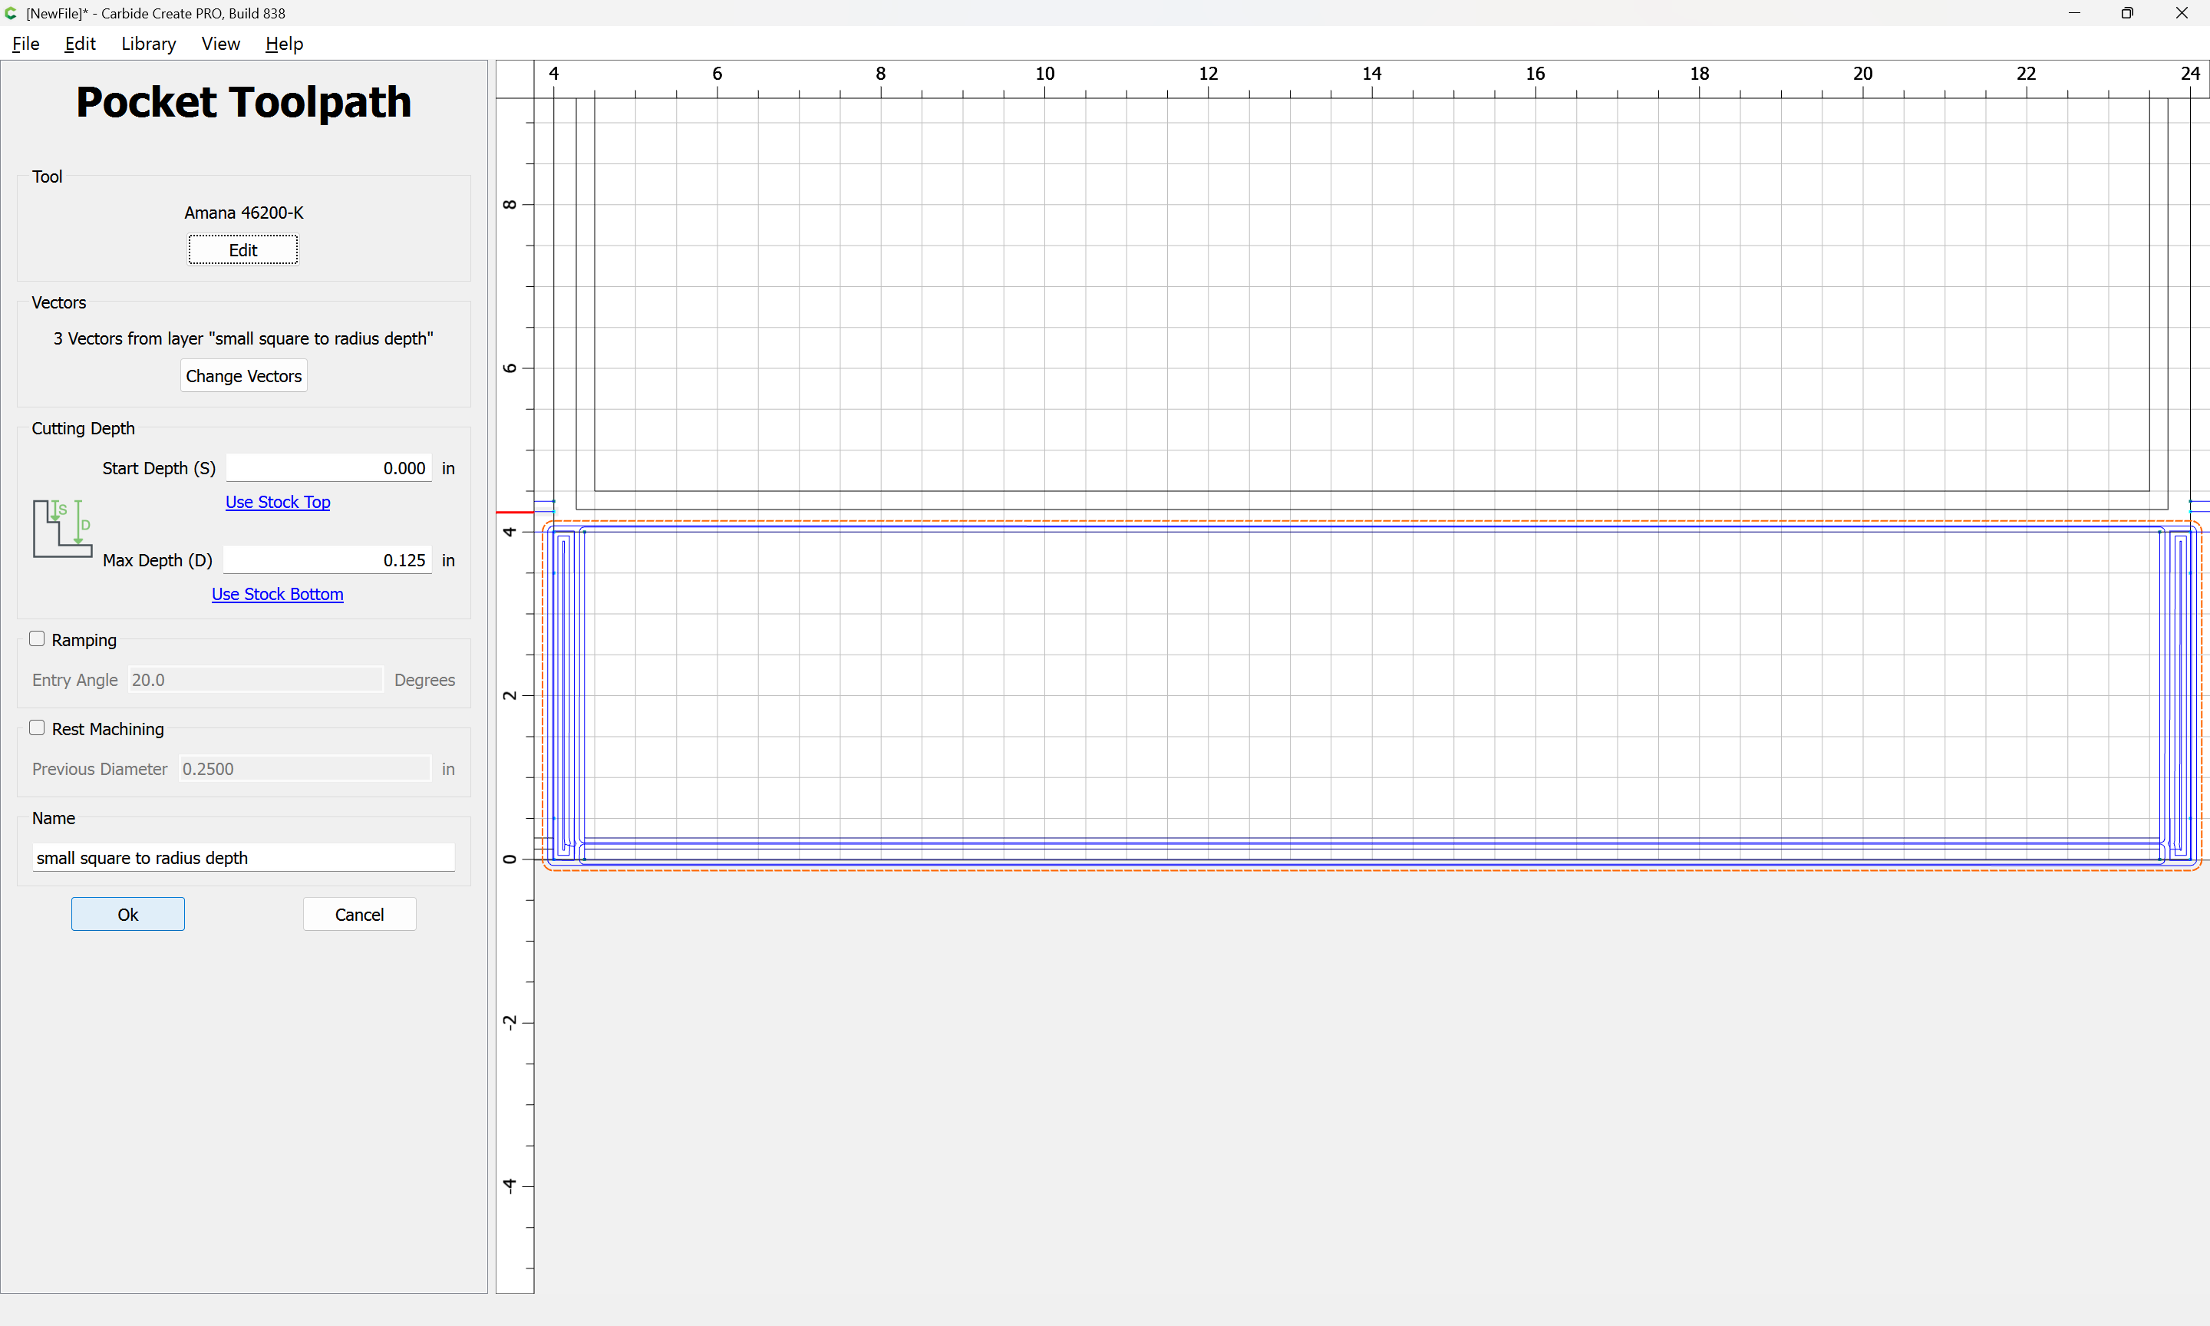Open the View menu
2210x1326 pixels.
(x=219, y=44)
